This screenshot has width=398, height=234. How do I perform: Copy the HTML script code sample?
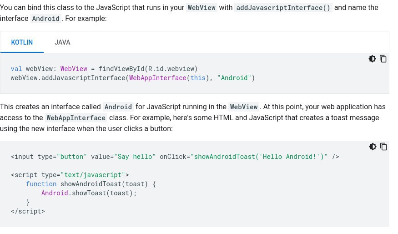(383, 147)
